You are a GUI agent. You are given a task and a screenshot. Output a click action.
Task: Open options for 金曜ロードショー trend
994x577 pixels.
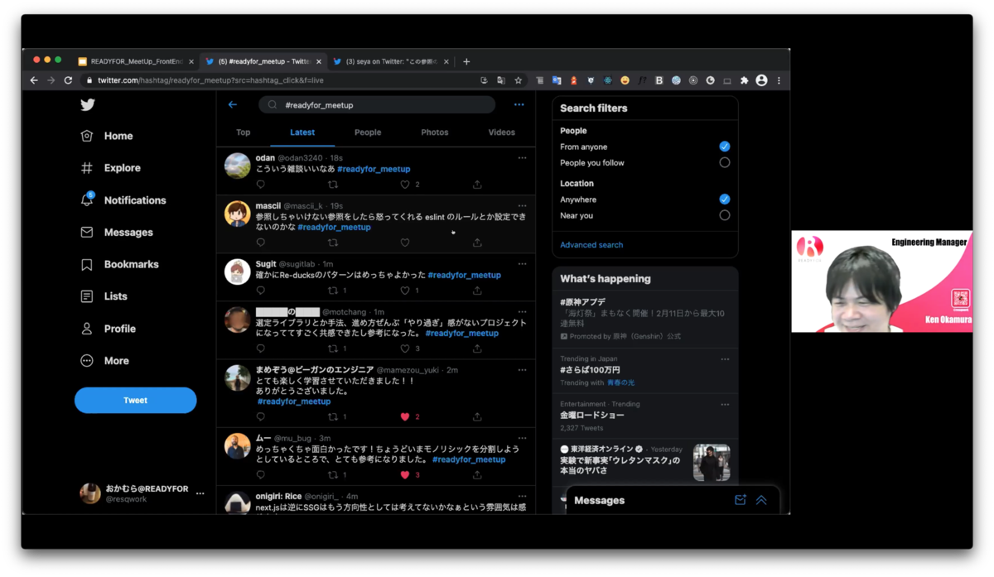725,405
